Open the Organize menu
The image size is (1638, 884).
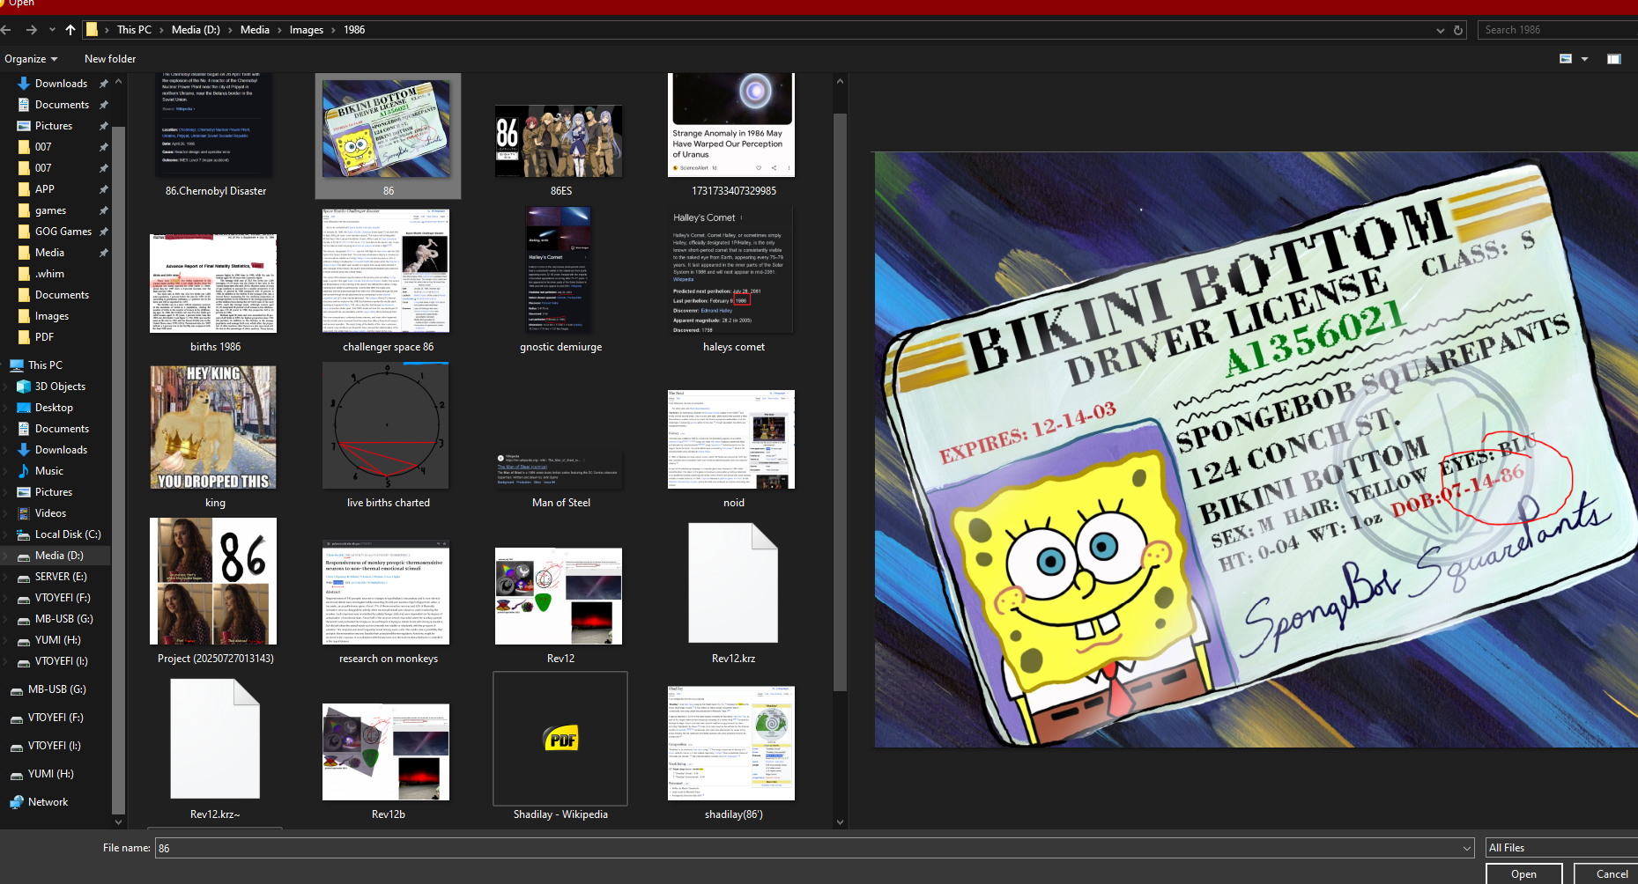click(31, 59)
